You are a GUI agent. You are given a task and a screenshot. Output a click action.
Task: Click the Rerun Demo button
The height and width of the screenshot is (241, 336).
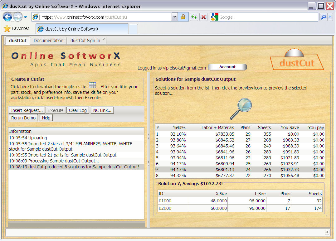pyautogui.click(x=23, y=118)
